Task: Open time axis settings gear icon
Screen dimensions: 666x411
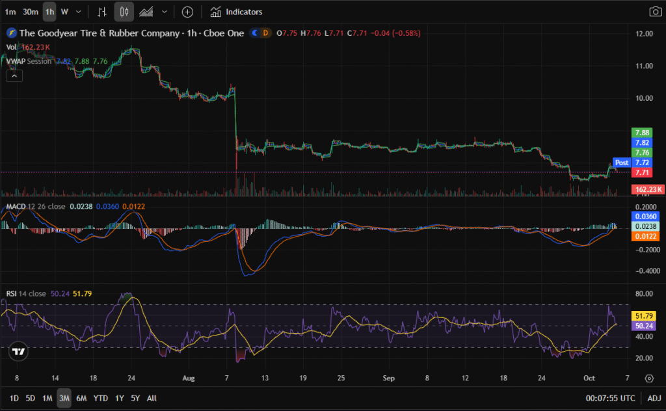Action: click(x=649, y=378)
